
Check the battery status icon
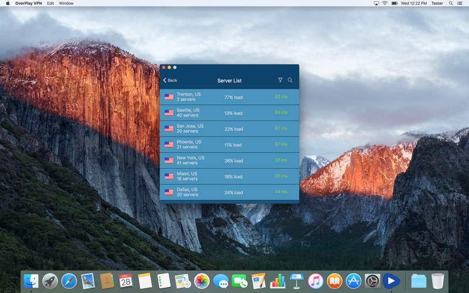click(x=395, y=4)
